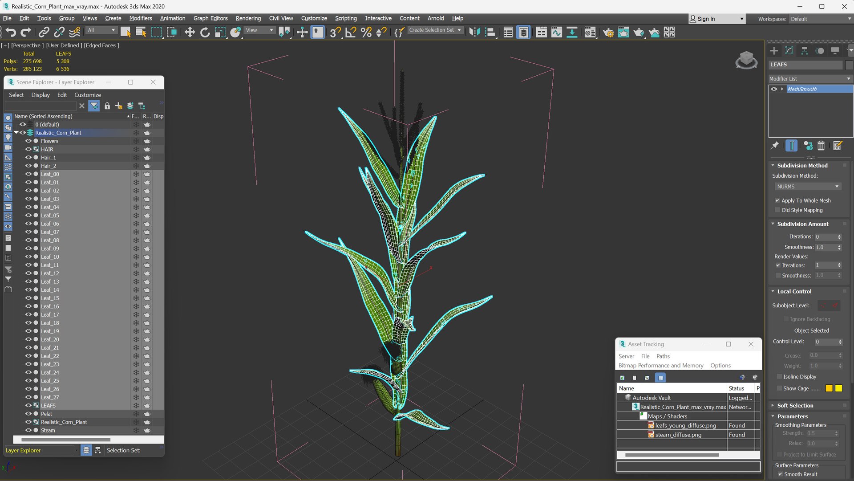Open NURMS subdivision method dropdown
This screenshot has height=481, width=854.
point(807,187)
